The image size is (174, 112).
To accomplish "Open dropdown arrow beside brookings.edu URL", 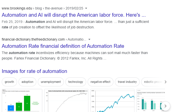I will pos(86,8).
